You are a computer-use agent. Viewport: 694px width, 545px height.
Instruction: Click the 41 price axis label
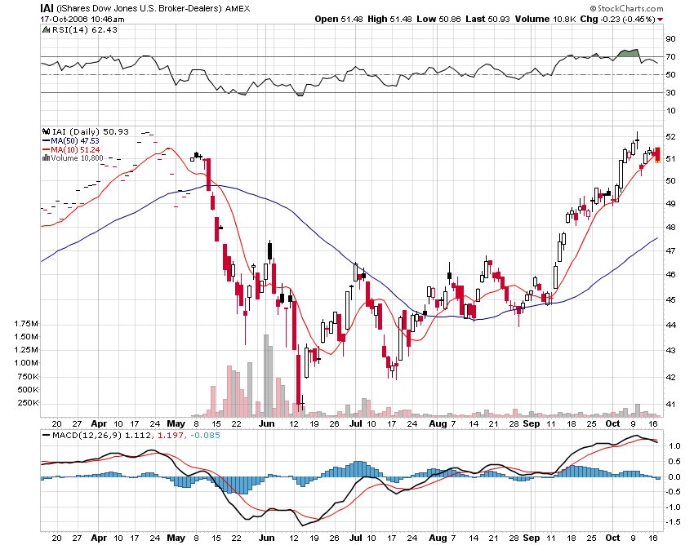(x=670, y=405)
